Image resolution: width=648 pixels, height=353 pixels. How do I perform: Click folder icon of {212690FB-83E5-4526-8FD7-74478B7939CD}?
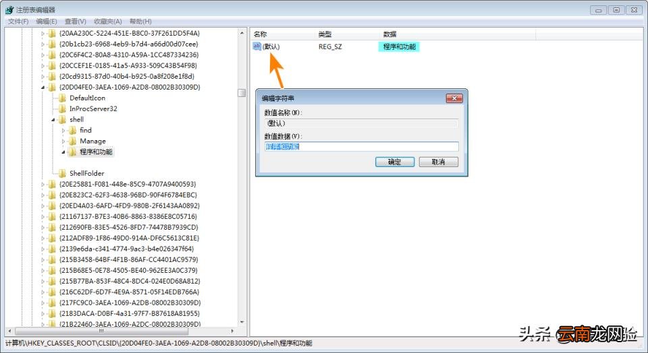(x=52, y=227)
